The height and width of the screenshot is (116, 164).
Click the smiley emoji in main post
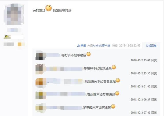coord(49,8)
